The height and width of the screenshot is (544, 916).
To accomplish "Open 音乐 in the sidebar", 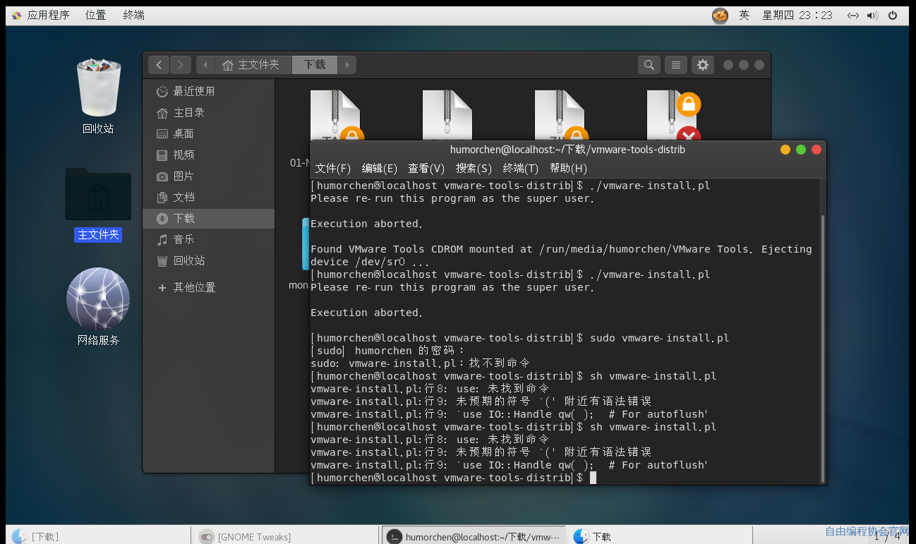I will click(x=208, y=239).
